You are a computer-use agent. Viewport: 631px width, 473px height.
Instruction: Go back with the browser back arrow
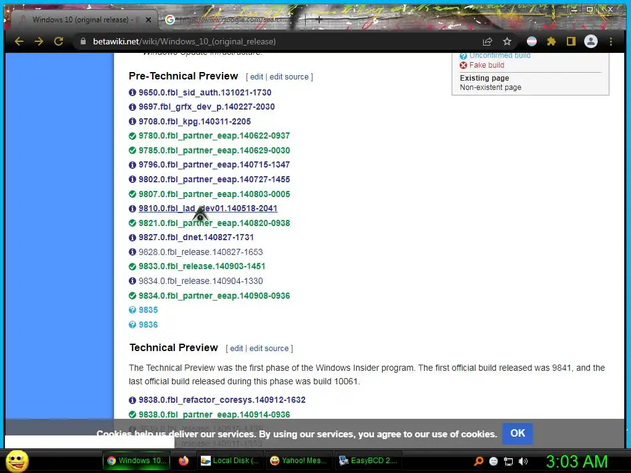coord(19,41)
